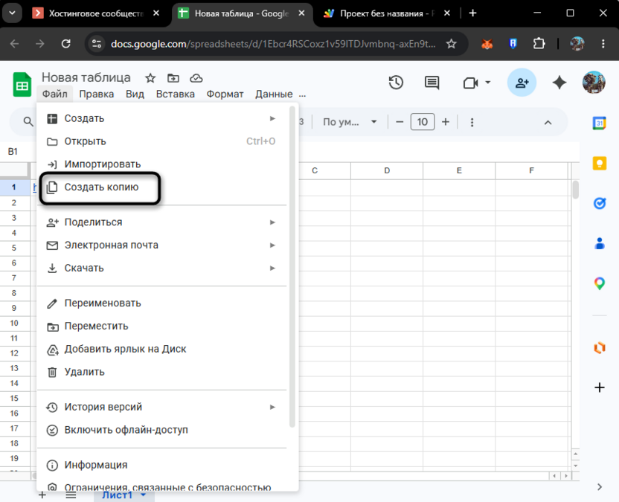This screenshot has height=502, width=619.
Task: Select Импортировать menu entry
Action: [x=161, y=164]
